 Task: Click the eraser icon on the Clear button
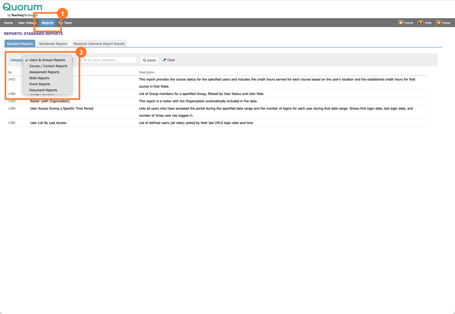[x=165, y=60]
